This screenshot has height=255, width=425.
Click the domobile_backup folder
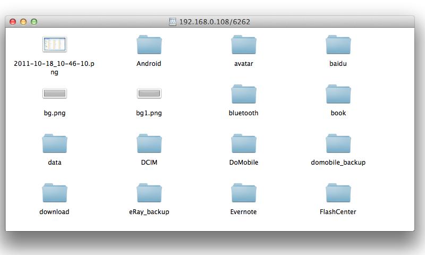click(338, 144)
